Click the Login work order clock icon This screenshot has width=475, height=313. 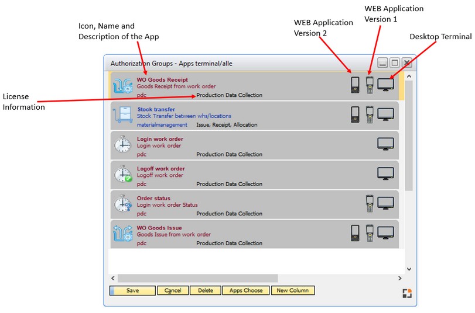(123, 145)
